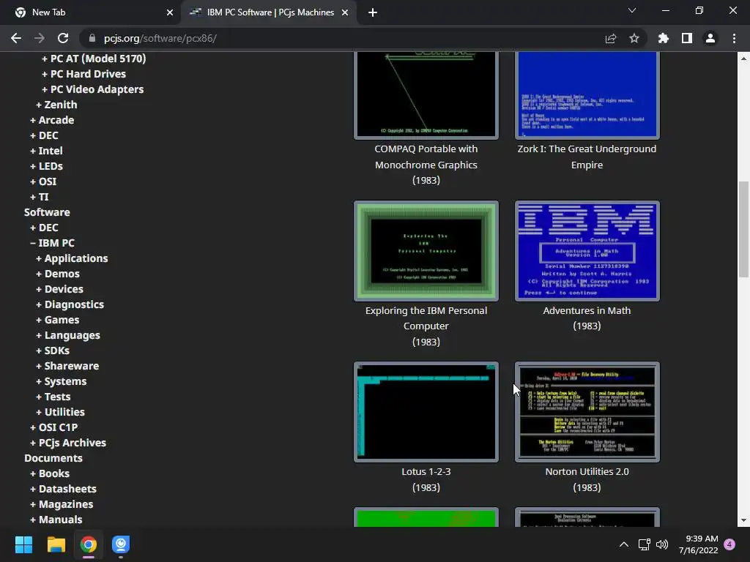Image resolution: width=750 pixels, height=562 pixels.
Task: Open the clock and date flyout
Action: click(x=698, y=544)
